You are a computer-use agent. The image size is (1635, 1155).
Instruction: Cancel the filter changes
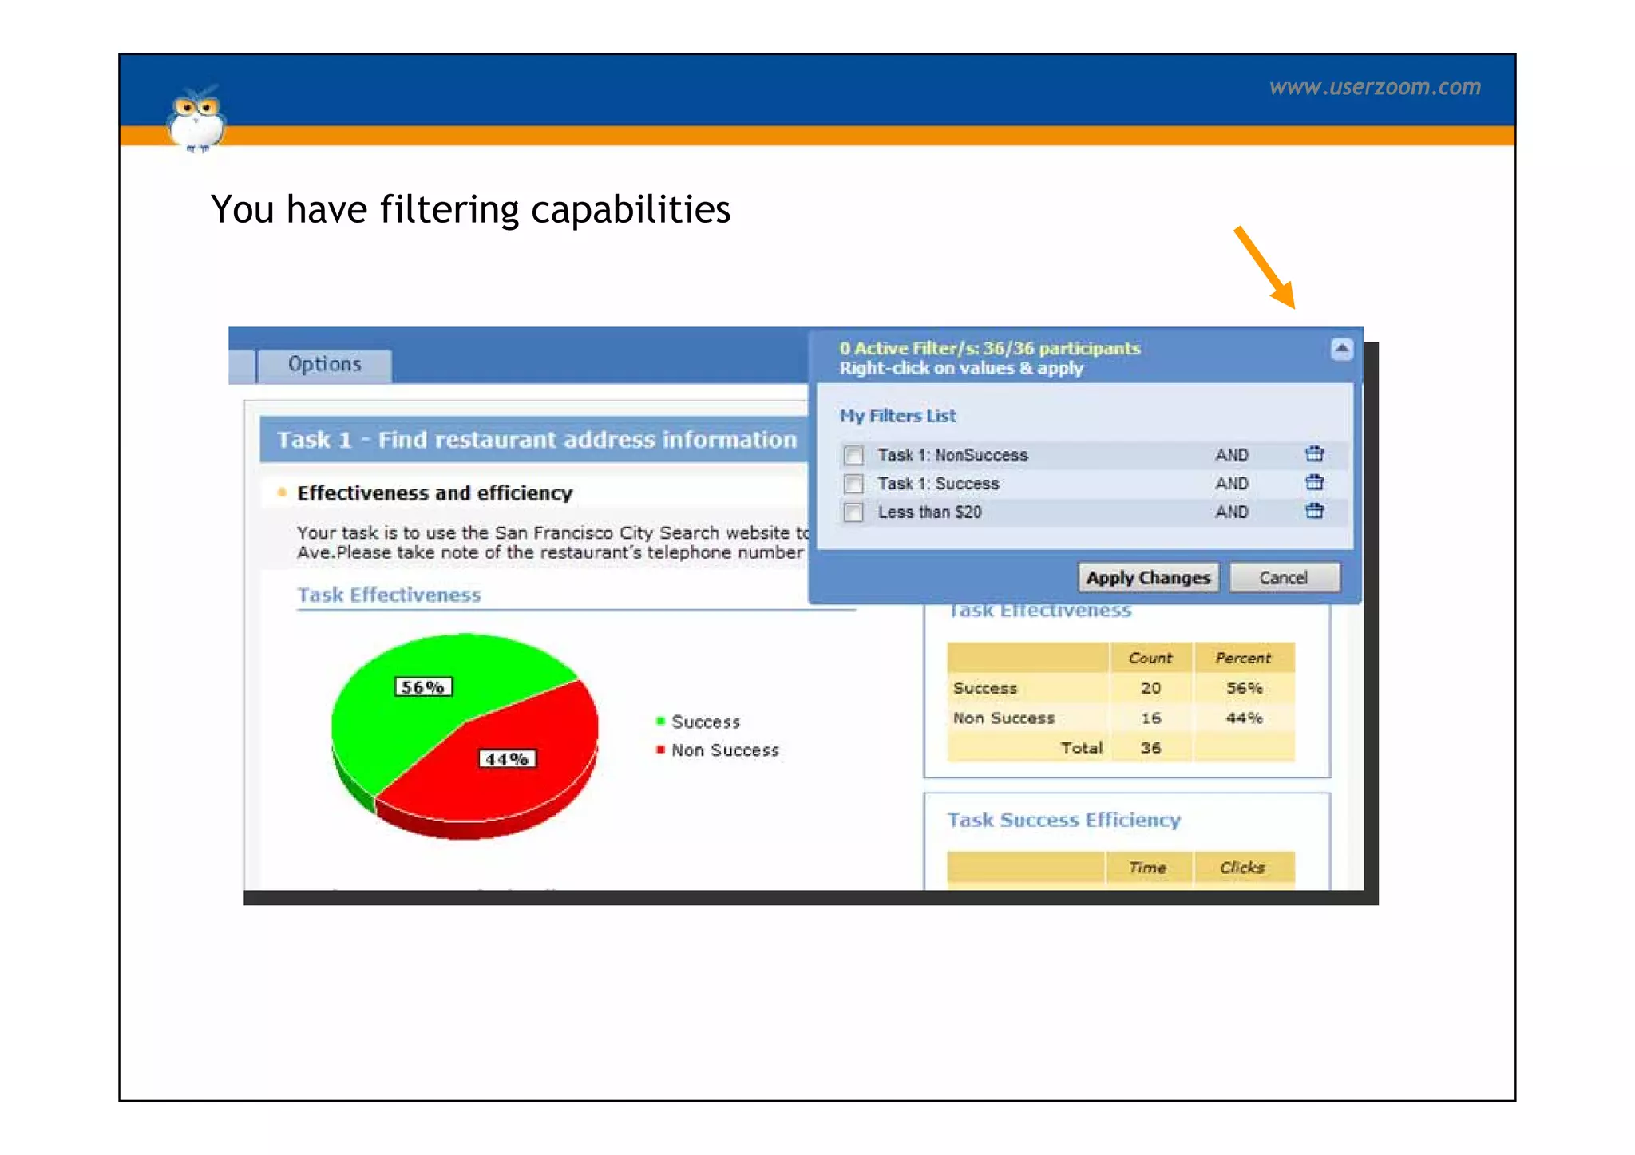[x=1283, y=578]
